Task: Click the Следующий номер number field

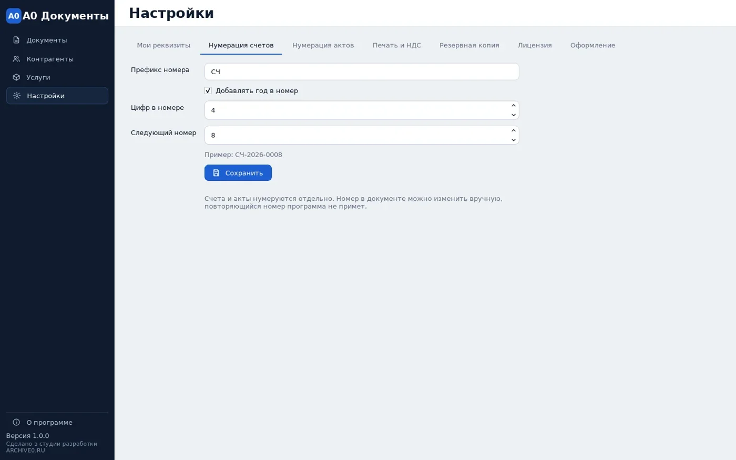Action: (362, 135)
